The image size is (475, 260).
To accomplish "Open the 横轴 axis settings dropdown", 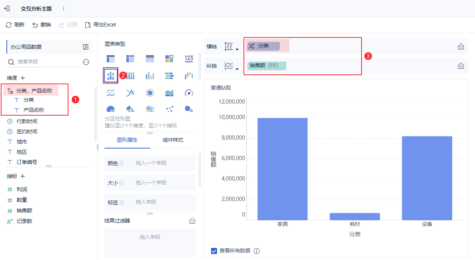I will (x=231, y=46).
